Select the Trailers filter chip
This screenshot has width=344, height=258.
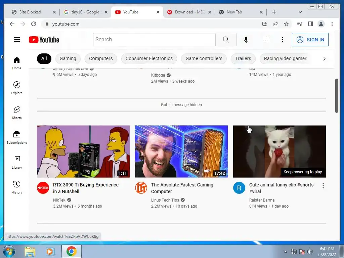click(243, 58)
